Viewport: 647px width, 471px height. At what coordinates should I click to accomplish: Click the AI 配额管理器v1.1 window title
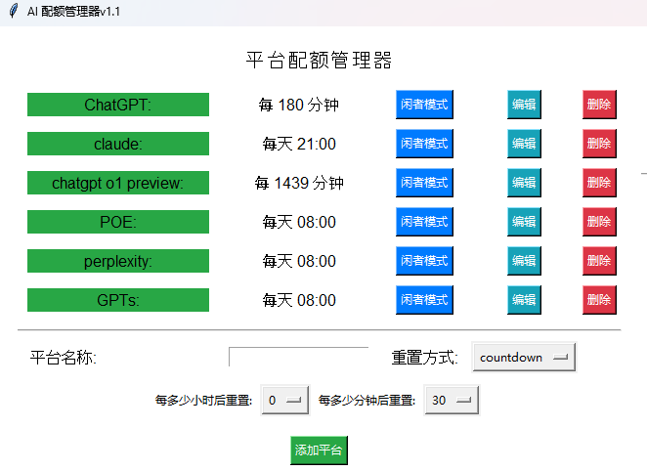coord(73,12)
